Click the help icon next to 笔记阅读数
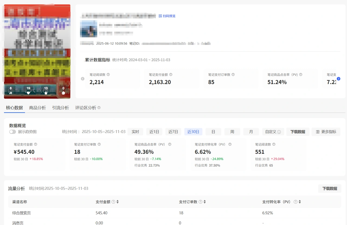This screenshot has width=347, height=225. click(x=108, y=75)
